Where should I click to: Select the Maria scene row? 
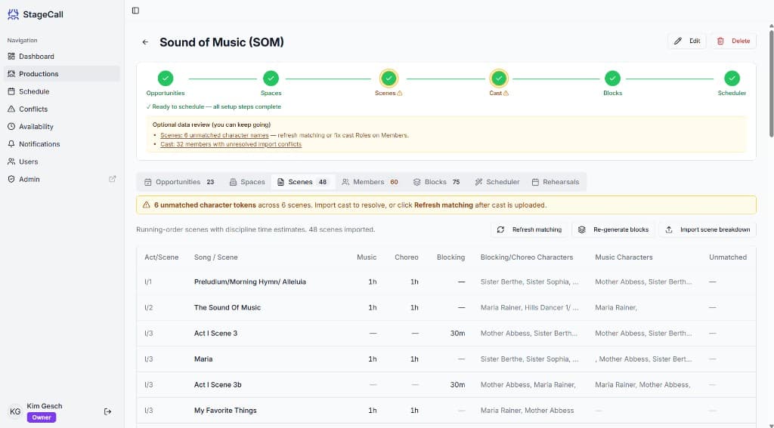pos(446,359)
